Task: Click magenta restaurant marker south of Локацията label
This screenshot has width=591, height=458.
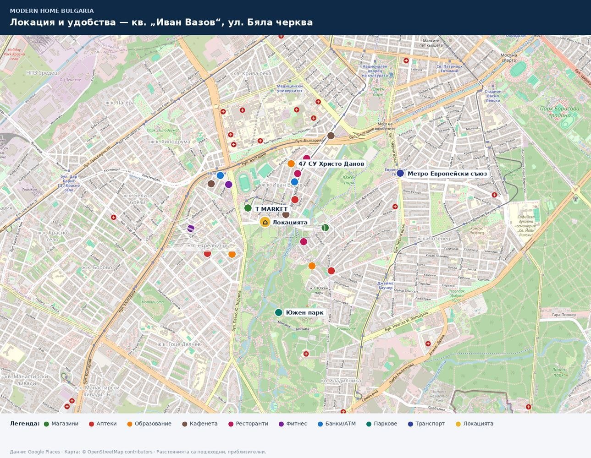Action: tap(304, 241)
